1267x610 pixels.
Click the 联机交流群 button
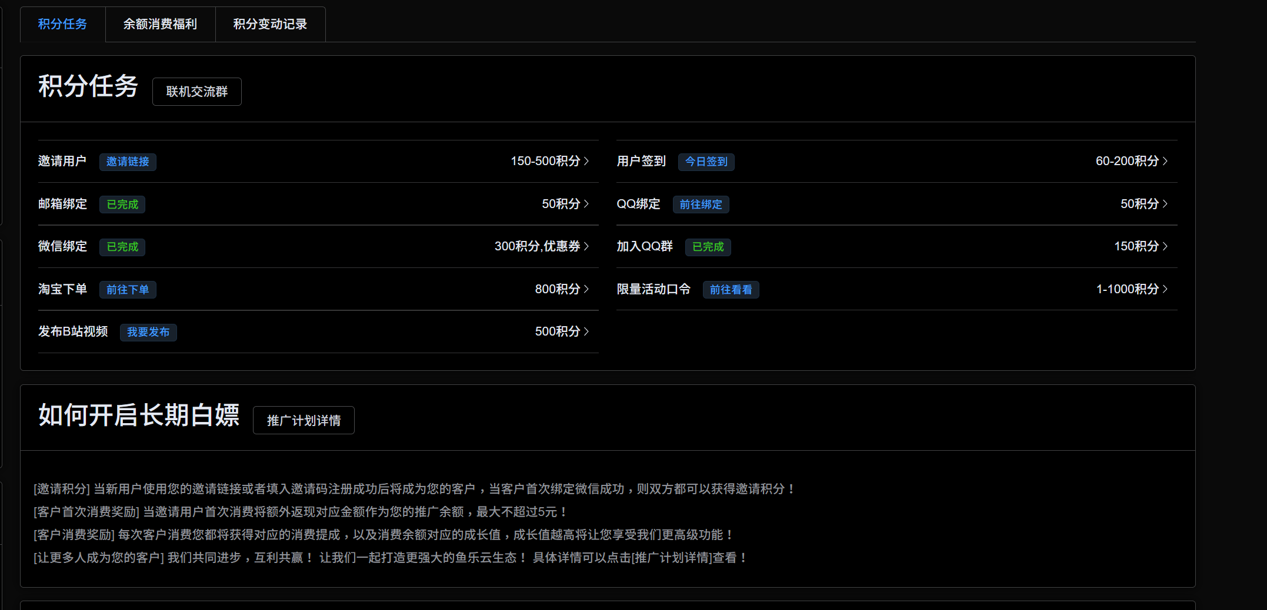click(196, 92)
